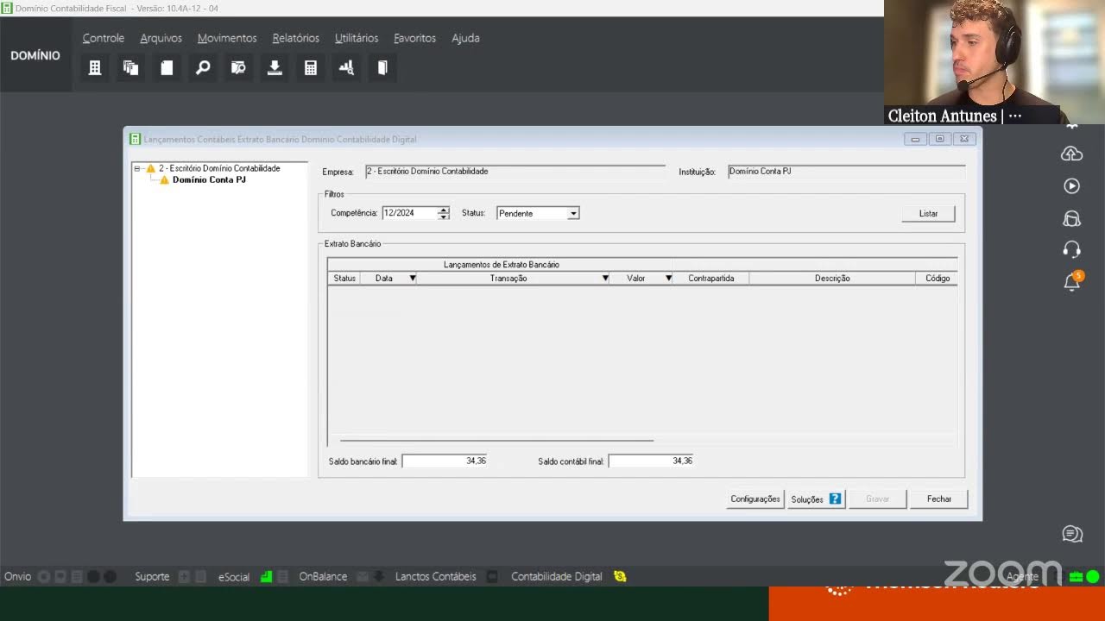Open the Valor column filter arrow
1105x621 pixels.
668,279
